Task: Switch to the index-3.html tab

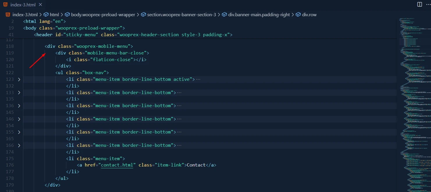Action: 23,5
